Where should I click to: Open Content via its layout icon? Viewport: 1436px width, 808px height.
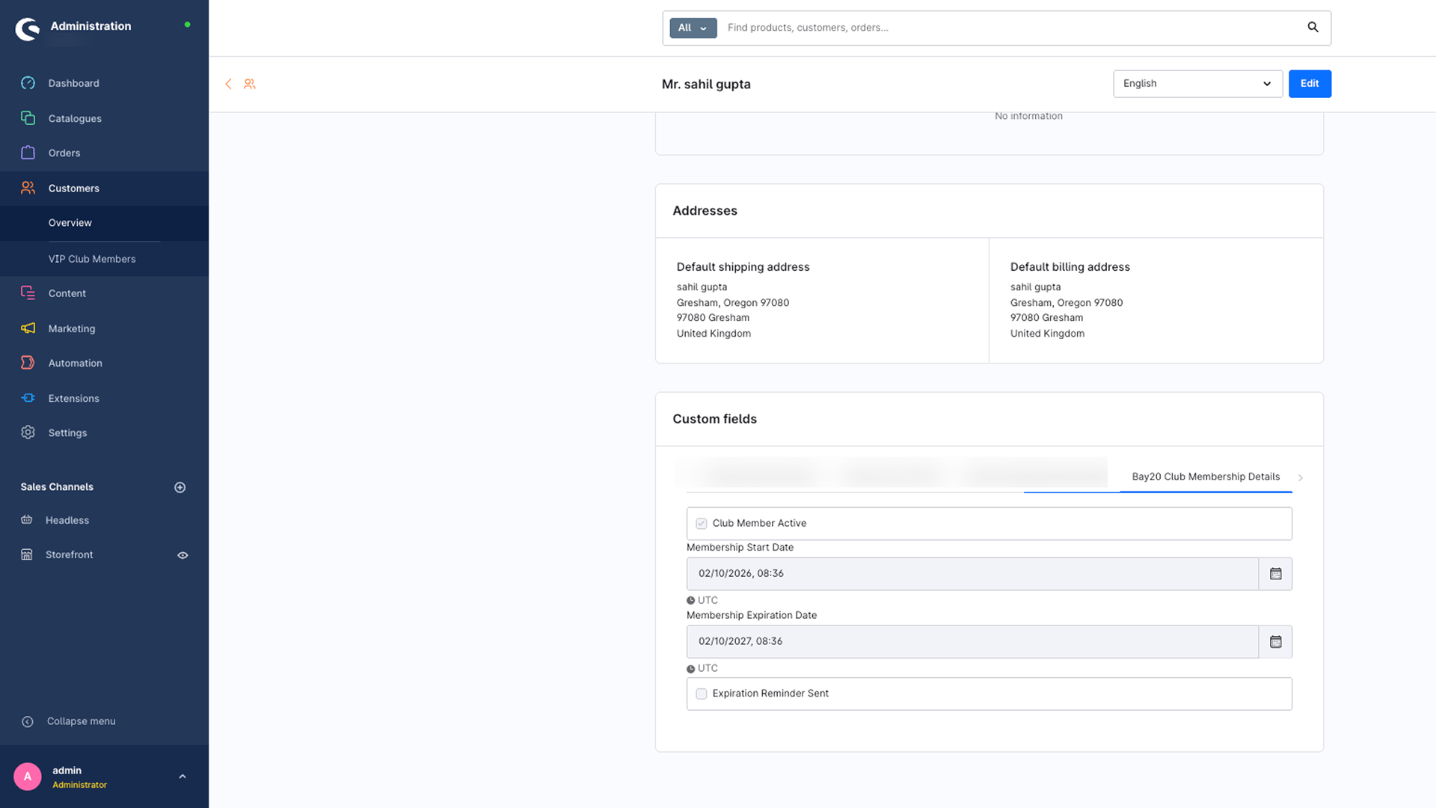point(28,293)
